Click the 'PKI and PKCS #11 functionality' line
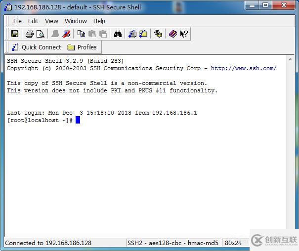Image resolution: width=299 pixels, height=251 pixels. (112, 90)
